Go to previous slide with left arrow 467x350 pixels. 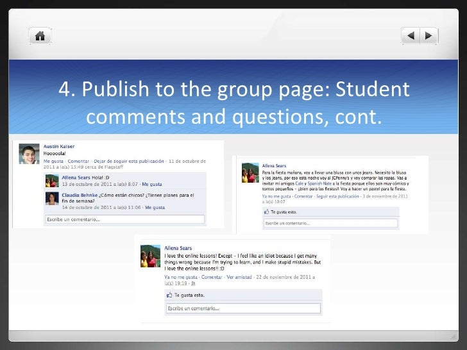point(412,35)
